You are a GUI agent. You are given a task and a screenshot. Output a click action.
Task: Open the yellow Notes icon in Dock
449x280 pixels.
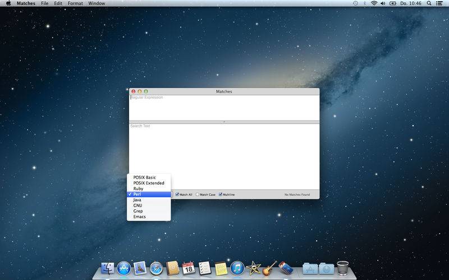221,269
